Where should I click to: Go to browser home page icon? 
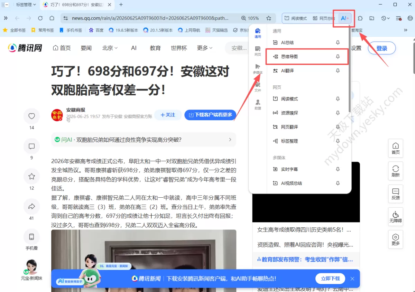coord(52,18)
